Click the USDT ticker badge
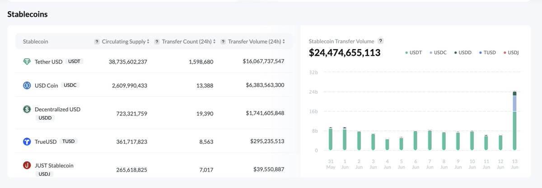This screenshot has height=188, width=542. click(x=75, y=61)
